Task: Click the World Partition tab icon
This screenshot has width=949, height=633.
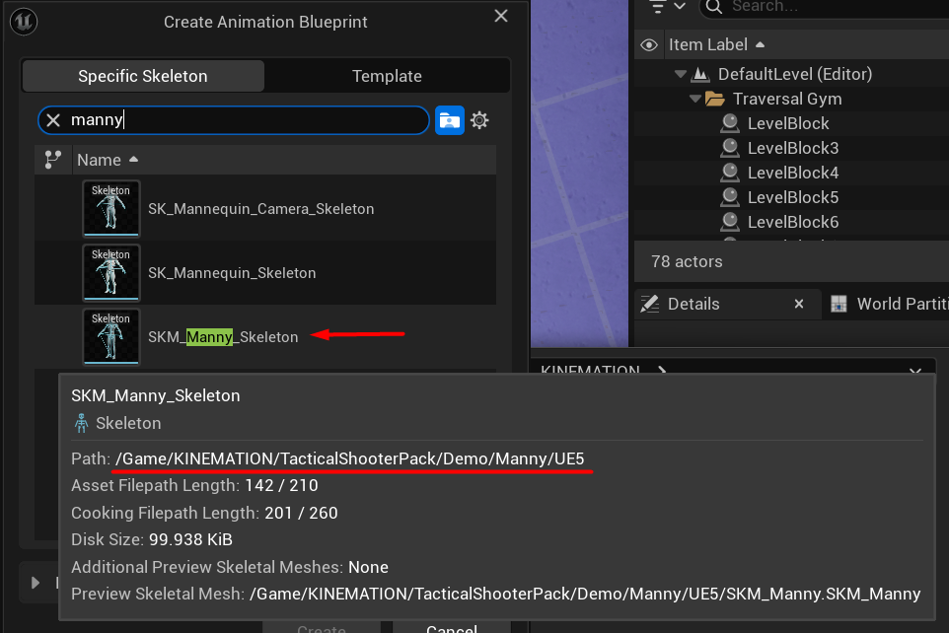Action: click(839, 304)
